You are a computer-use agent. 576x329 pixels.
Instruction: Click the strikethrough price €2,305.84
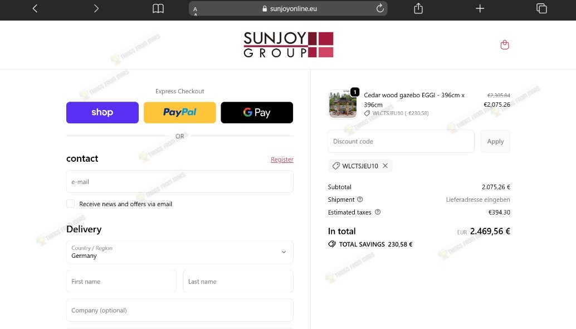499,95
